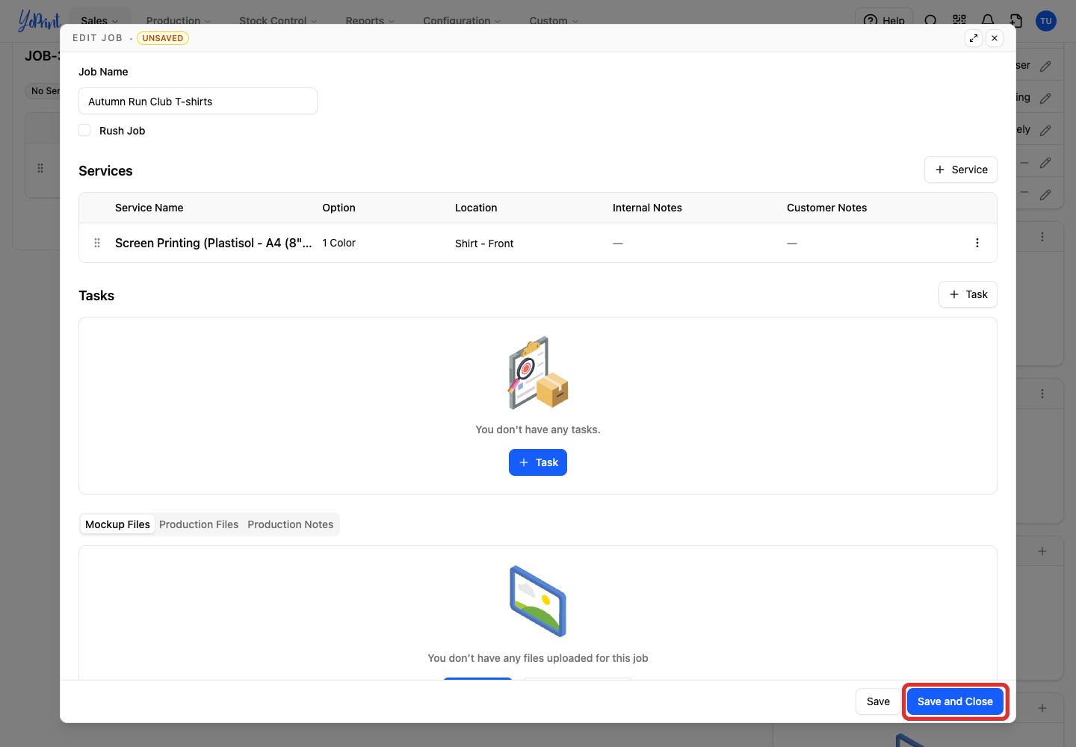
Task: Grab the drag handle of Screen Printing row
Action: coord(97,243)
